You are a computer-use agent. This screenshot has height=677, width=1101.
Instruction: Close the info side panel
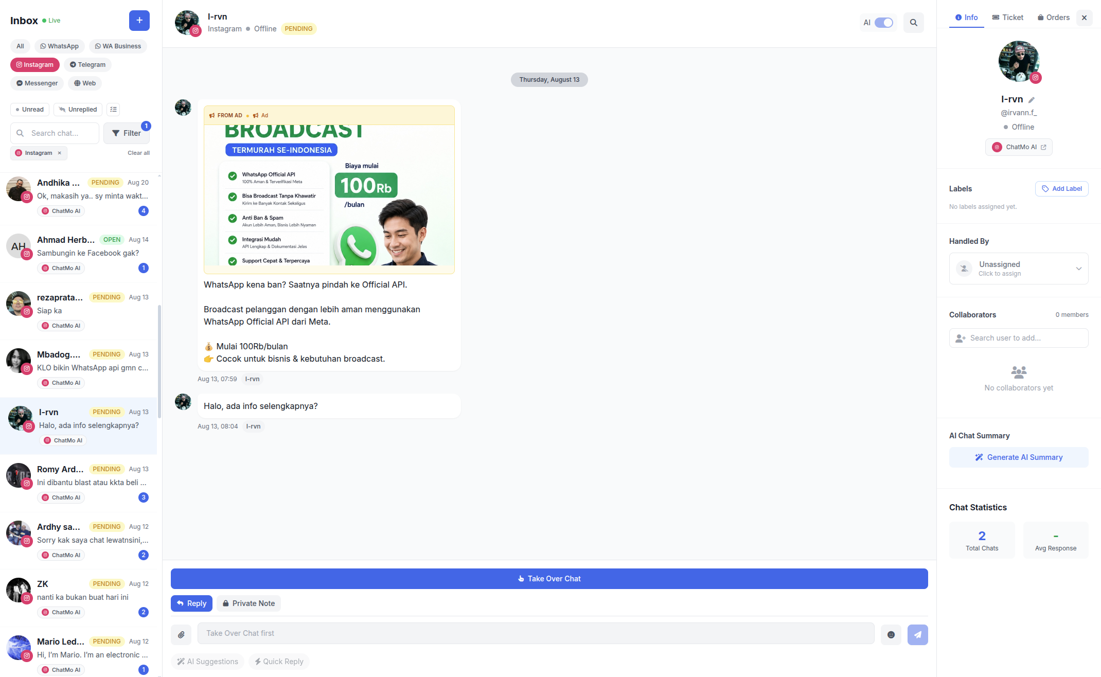click(x=1084, y=17)
